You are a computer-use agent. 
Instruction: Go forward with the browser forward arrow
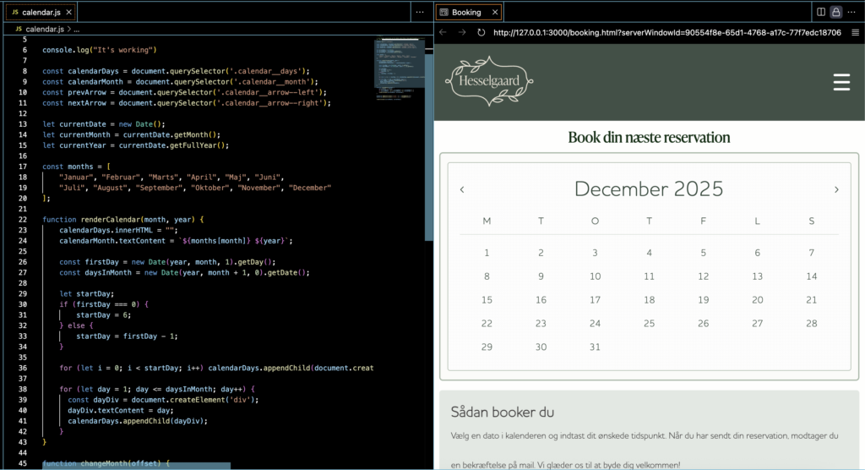(x=462, y=33)
